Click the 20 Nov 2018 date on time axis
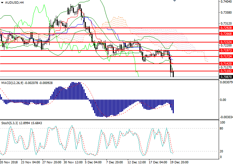The height and width of the screenshot is (166, 233). (9, 162)
